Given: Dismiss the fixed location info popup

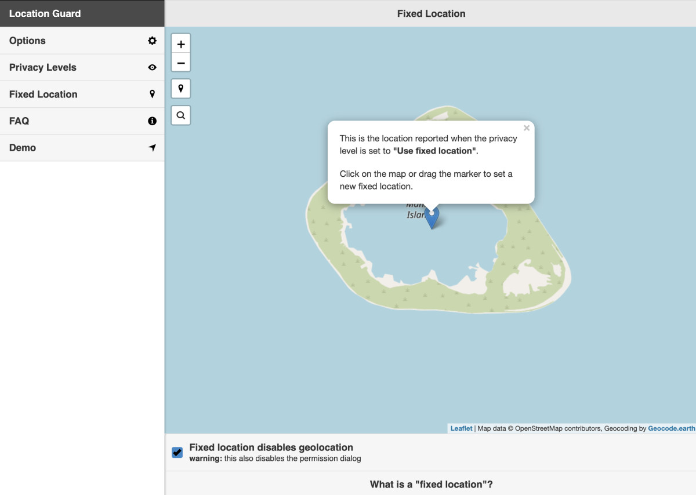Looking at the screenshot, I should point(527,128).
